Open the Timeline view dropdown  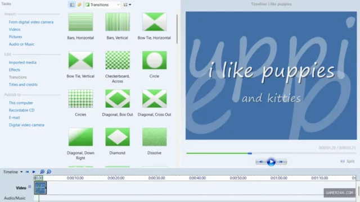(x=13, y=172)
